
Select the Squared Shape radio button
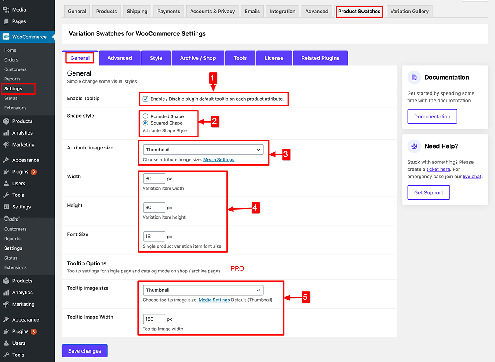pyautogui.click(x=146, y=123)
